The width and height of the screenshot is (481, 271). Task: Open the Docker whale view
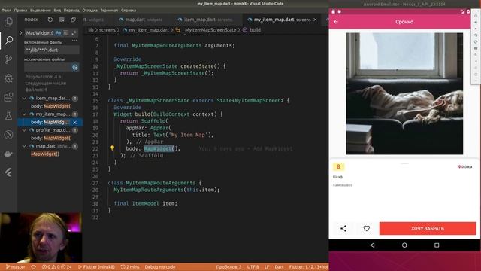click(x=8, y=154)
